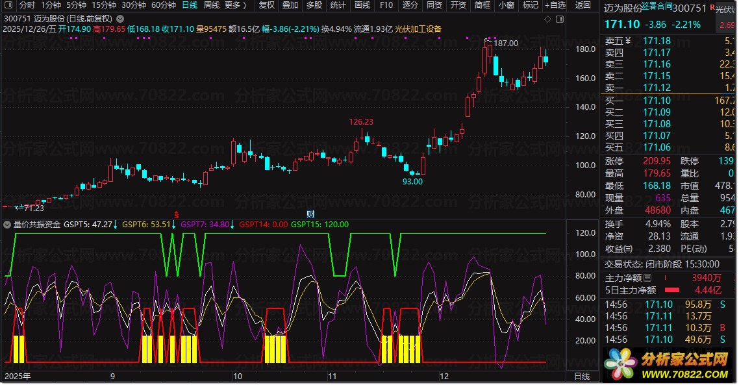The image size is (739, 385).
Task: Expand the 更多 timeframe options
Action: click(x=236, y=5)
